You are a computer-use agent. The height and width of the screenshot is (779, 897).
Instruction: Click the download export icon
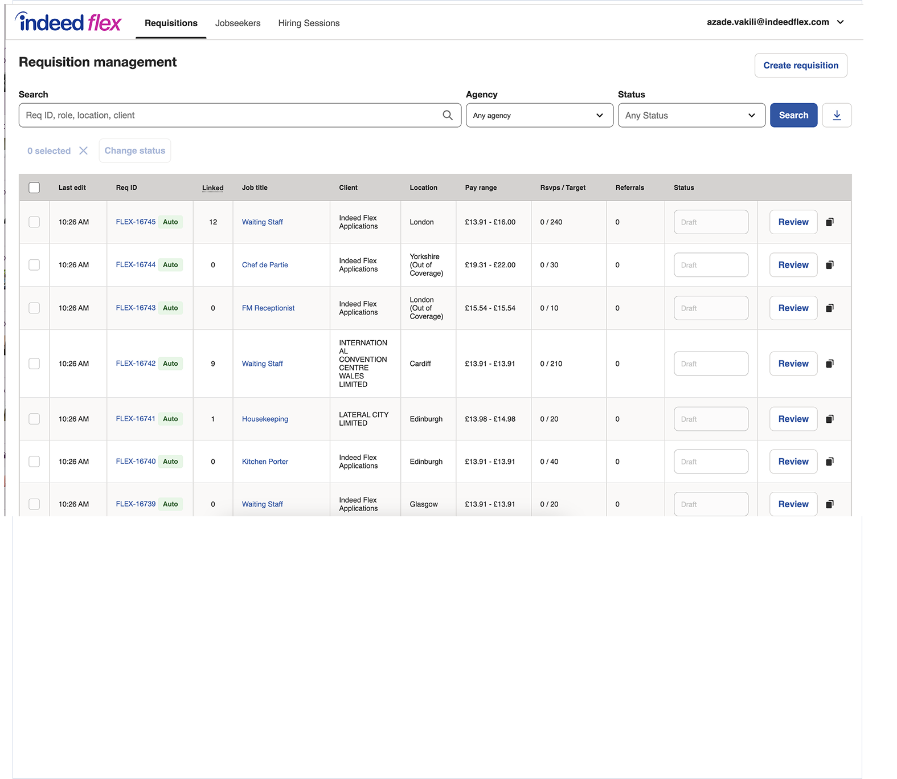[837, 115]
